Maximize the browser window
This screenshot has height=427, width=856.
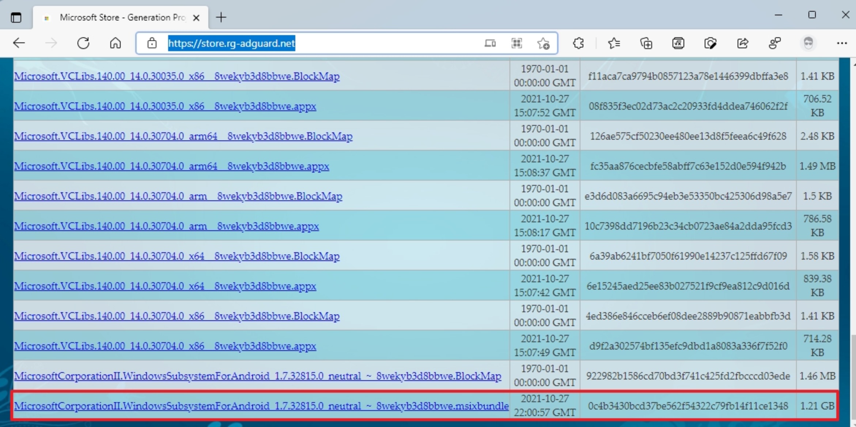click(812, 15)
